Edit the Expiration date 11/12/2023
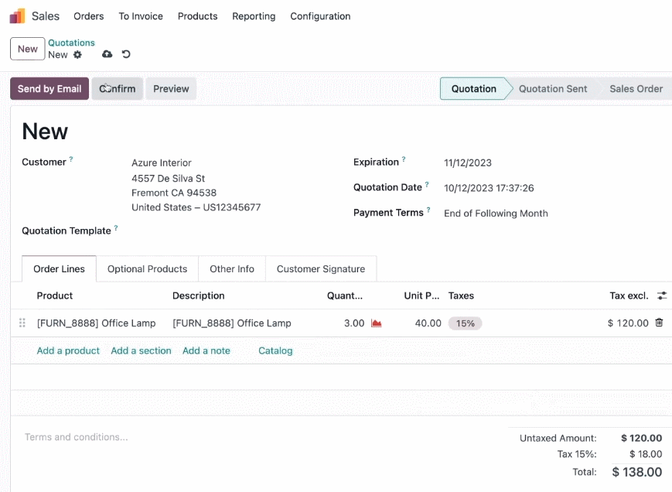This screenshot has width=672, height=492. [468, 163]
